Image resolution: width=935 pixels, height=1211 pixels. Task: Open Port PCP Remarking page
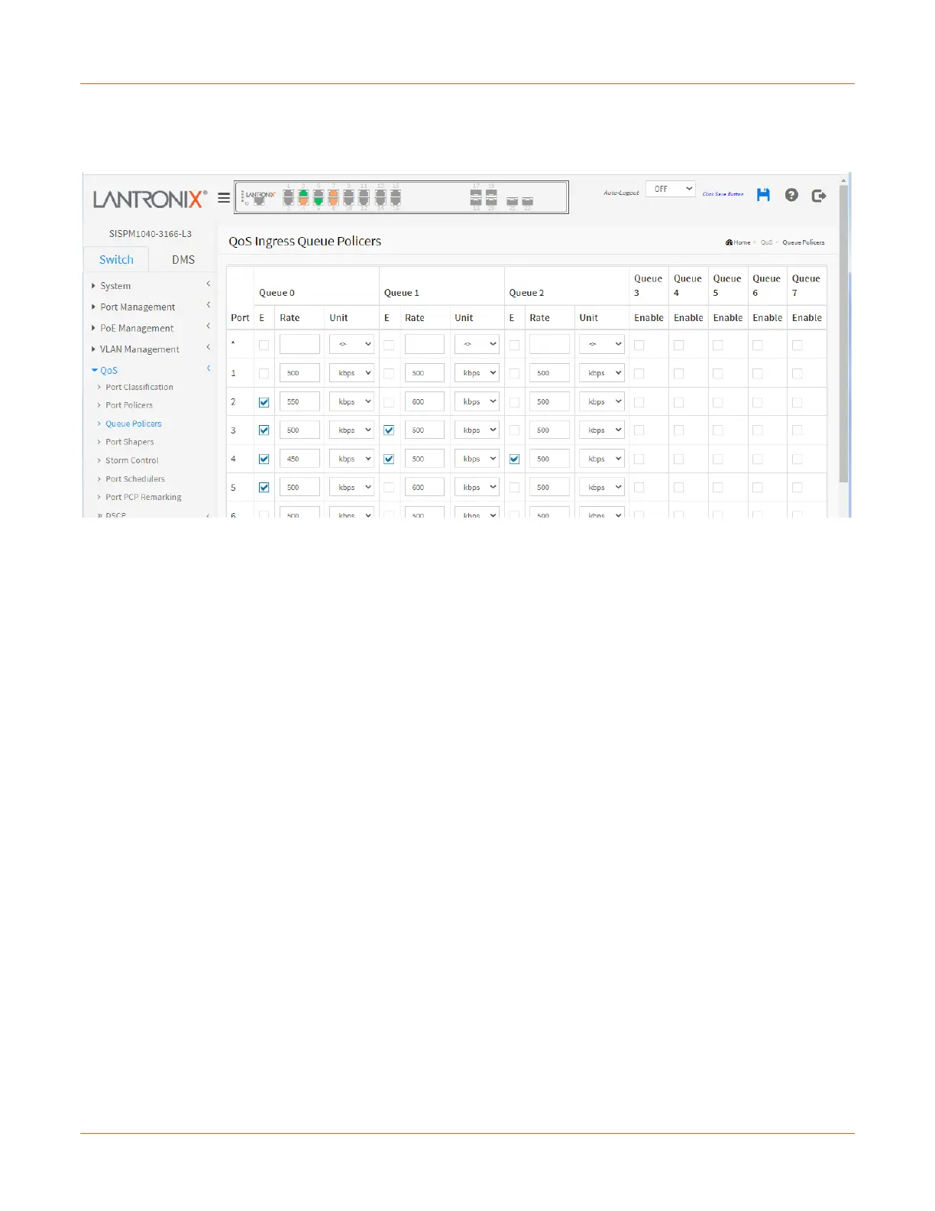click(144, 497)
